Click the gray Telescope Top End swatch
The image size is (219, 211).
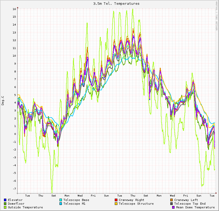(172, 204)
